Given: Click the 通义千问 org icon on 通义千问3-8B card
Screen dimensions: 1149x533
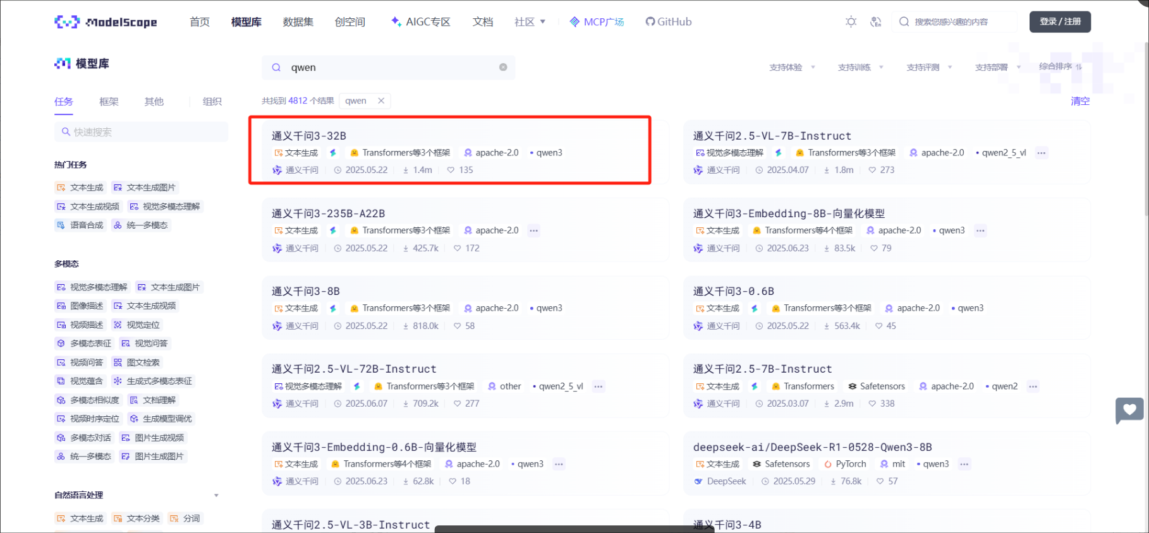Looking at the screenshot, I should pos(277,326).
